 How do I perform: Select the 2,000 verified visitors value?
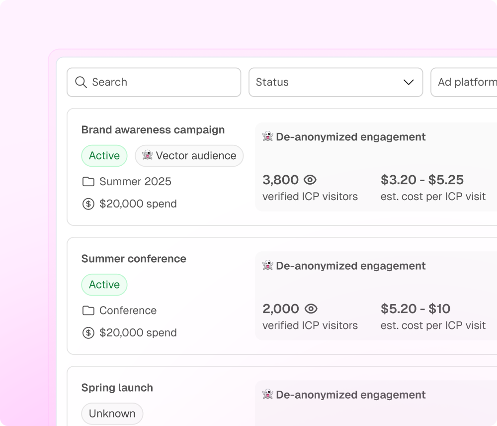click(x=281, y=309)
